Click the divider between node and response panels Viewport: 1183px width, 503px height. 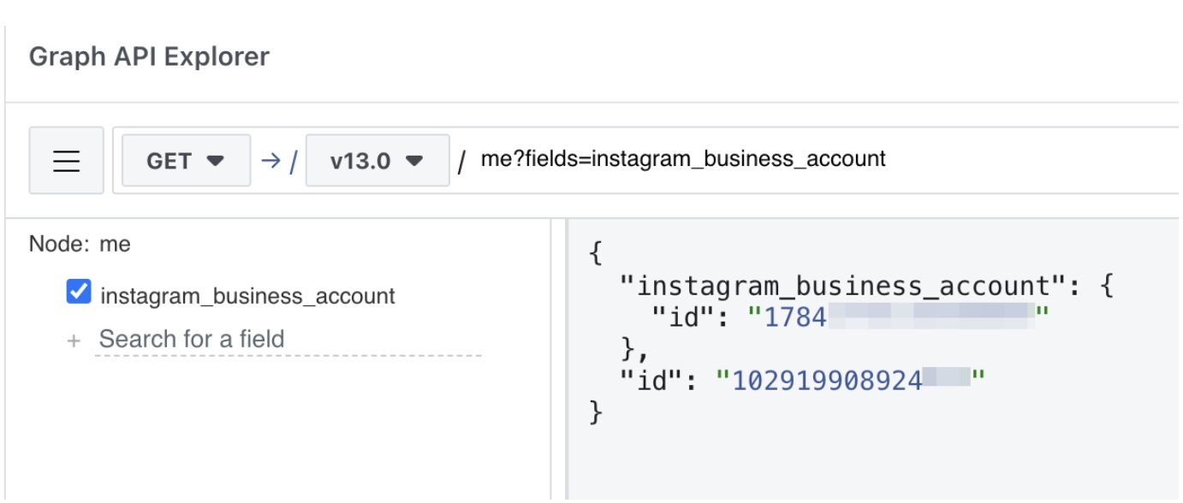(559, 360)
